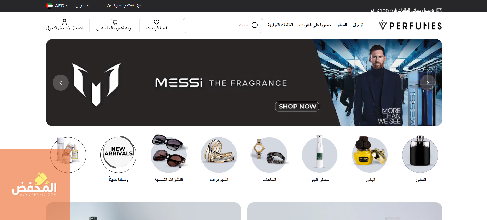Viewport: 487px width, 220px height.
Task: Open the العلامات التجارية brands menu
Action: (x=280, y=25)
